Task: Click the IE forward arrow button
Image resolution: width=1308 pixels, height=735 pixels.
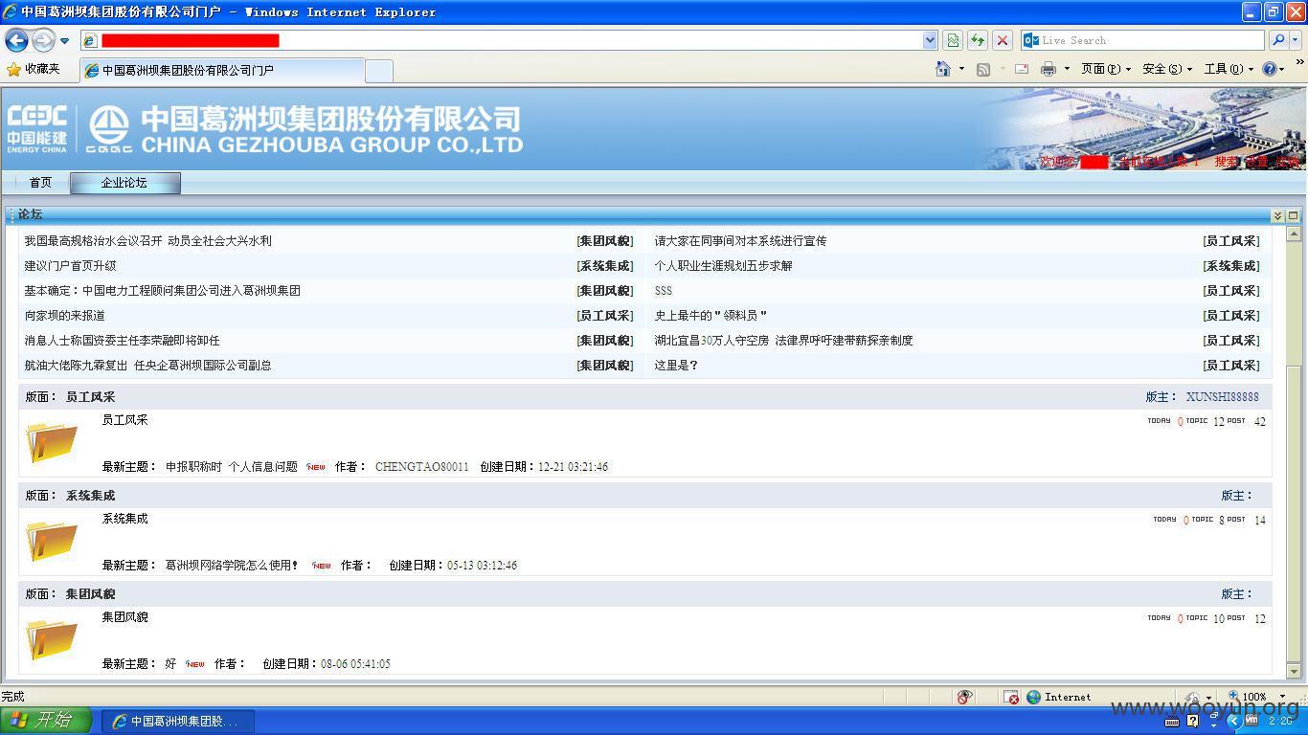Action: pyautogui.click(x=43, y=40)
